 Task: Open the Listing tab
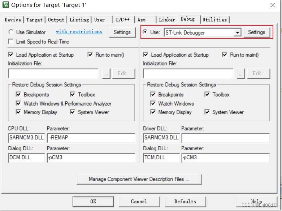(79, 20)
